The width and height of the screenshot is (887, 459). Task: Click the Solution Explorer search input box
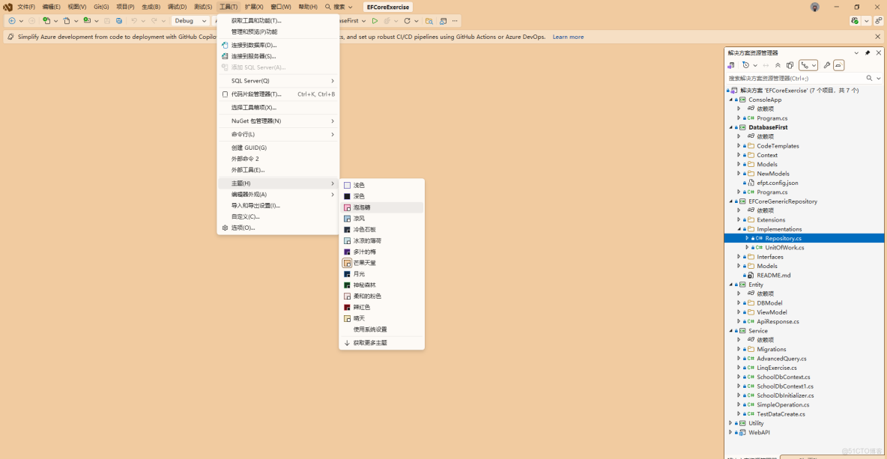[x=787, y=78]
